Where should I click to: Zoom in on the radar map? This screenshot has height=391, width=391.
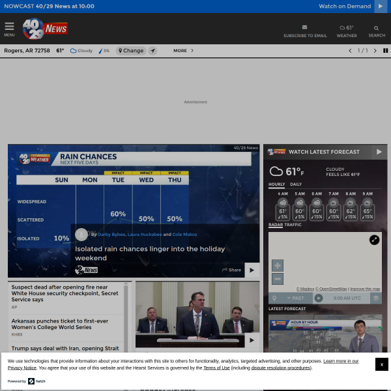point(278,266)
